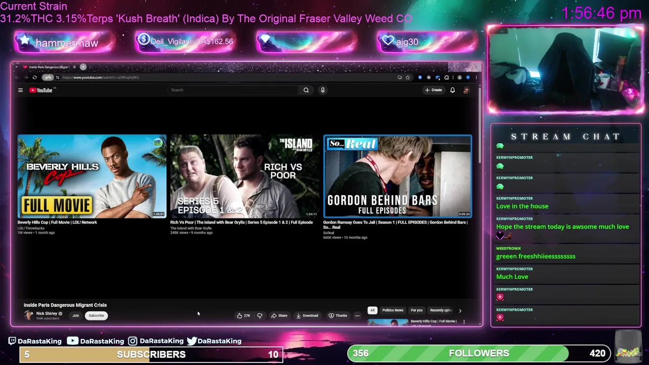This screenshot has height=365, width=649.
Task: Select the Politics News filter chip
Action: pos(393,310)
